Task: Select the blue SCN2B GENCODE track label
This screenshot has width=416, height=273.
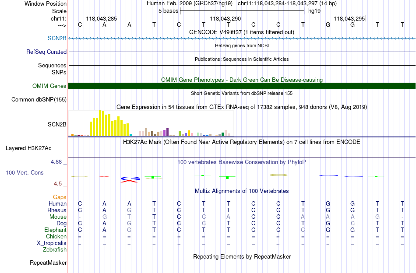Action: click(x=57, y=38)
